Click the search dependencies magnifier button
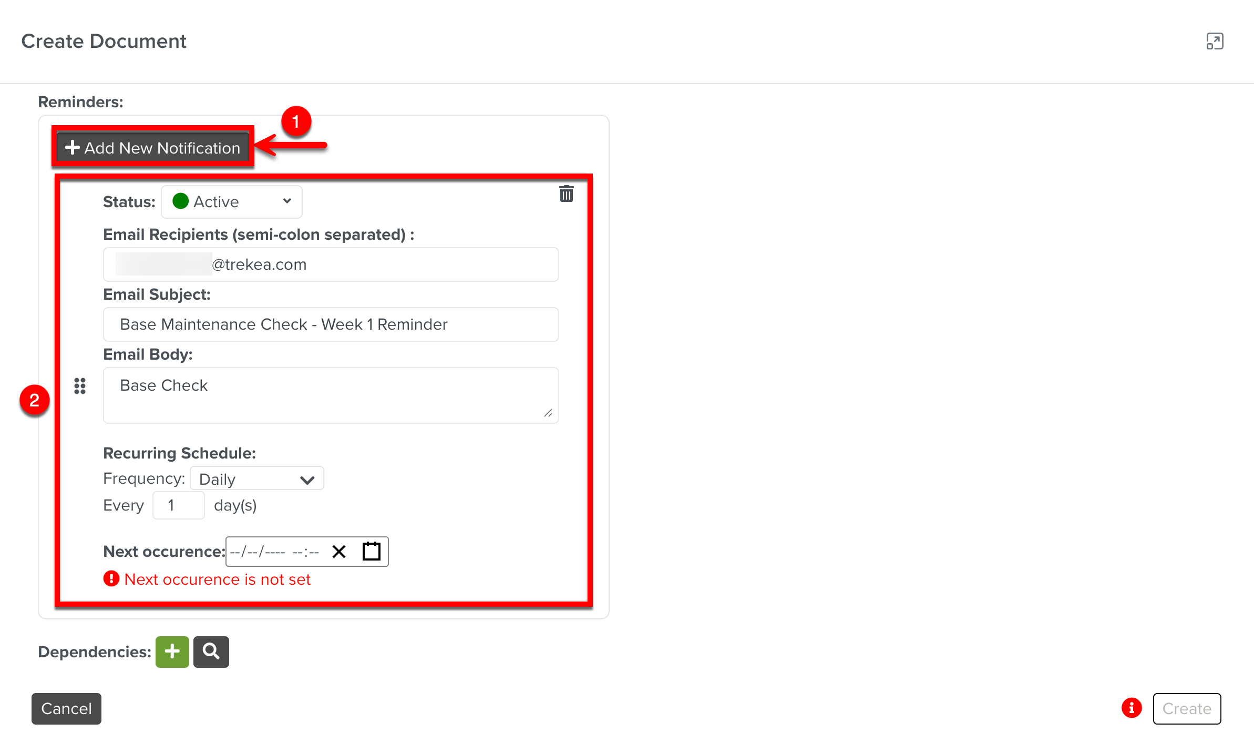This screenshot has width=1254, height=733. [211, 651]
